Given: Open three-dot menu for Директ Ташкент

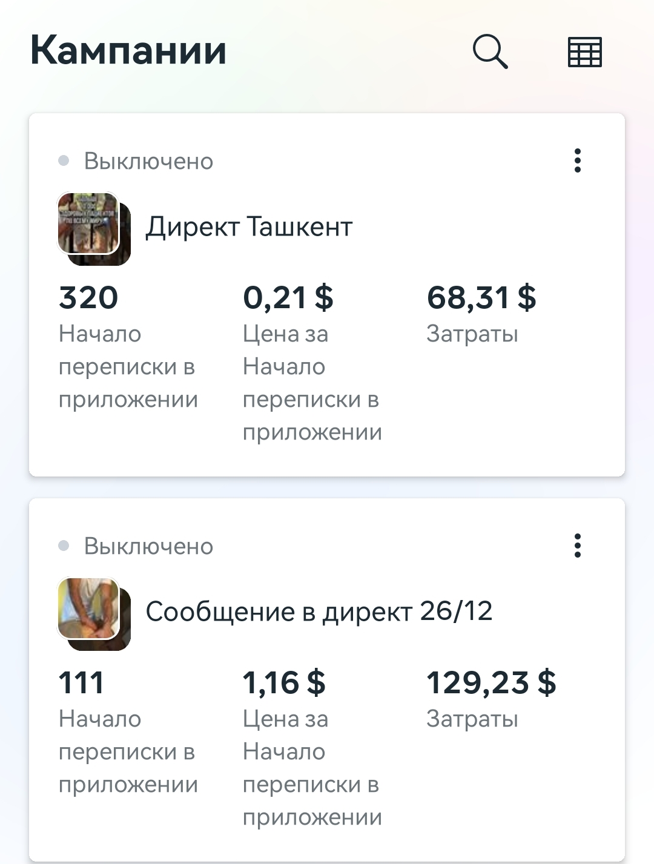Looking at the screenshot, I should 578,160.
